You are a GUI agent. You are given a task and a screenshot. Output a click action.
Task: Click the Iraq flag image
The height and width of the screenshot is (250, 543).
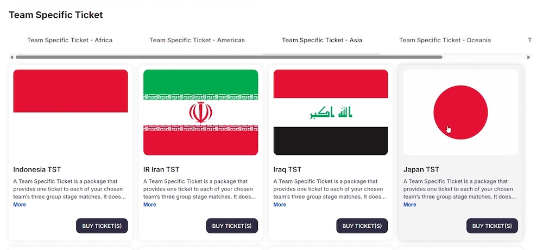point(331,112)
